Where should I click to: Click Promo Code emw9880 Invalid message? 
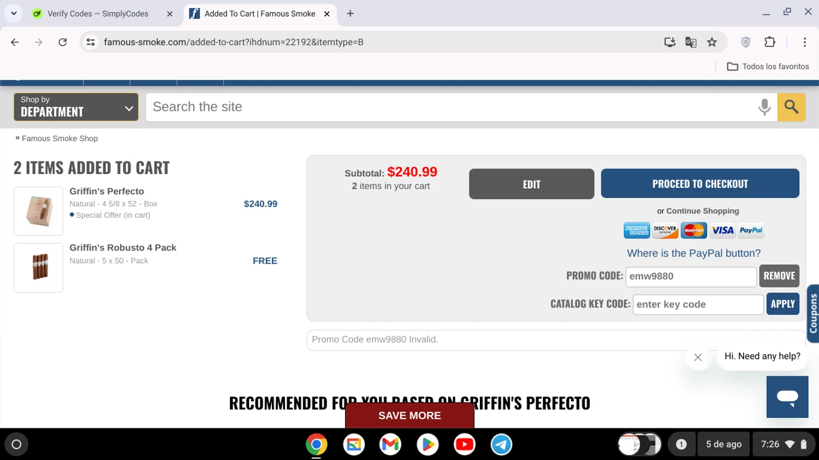tap(375, 339)
